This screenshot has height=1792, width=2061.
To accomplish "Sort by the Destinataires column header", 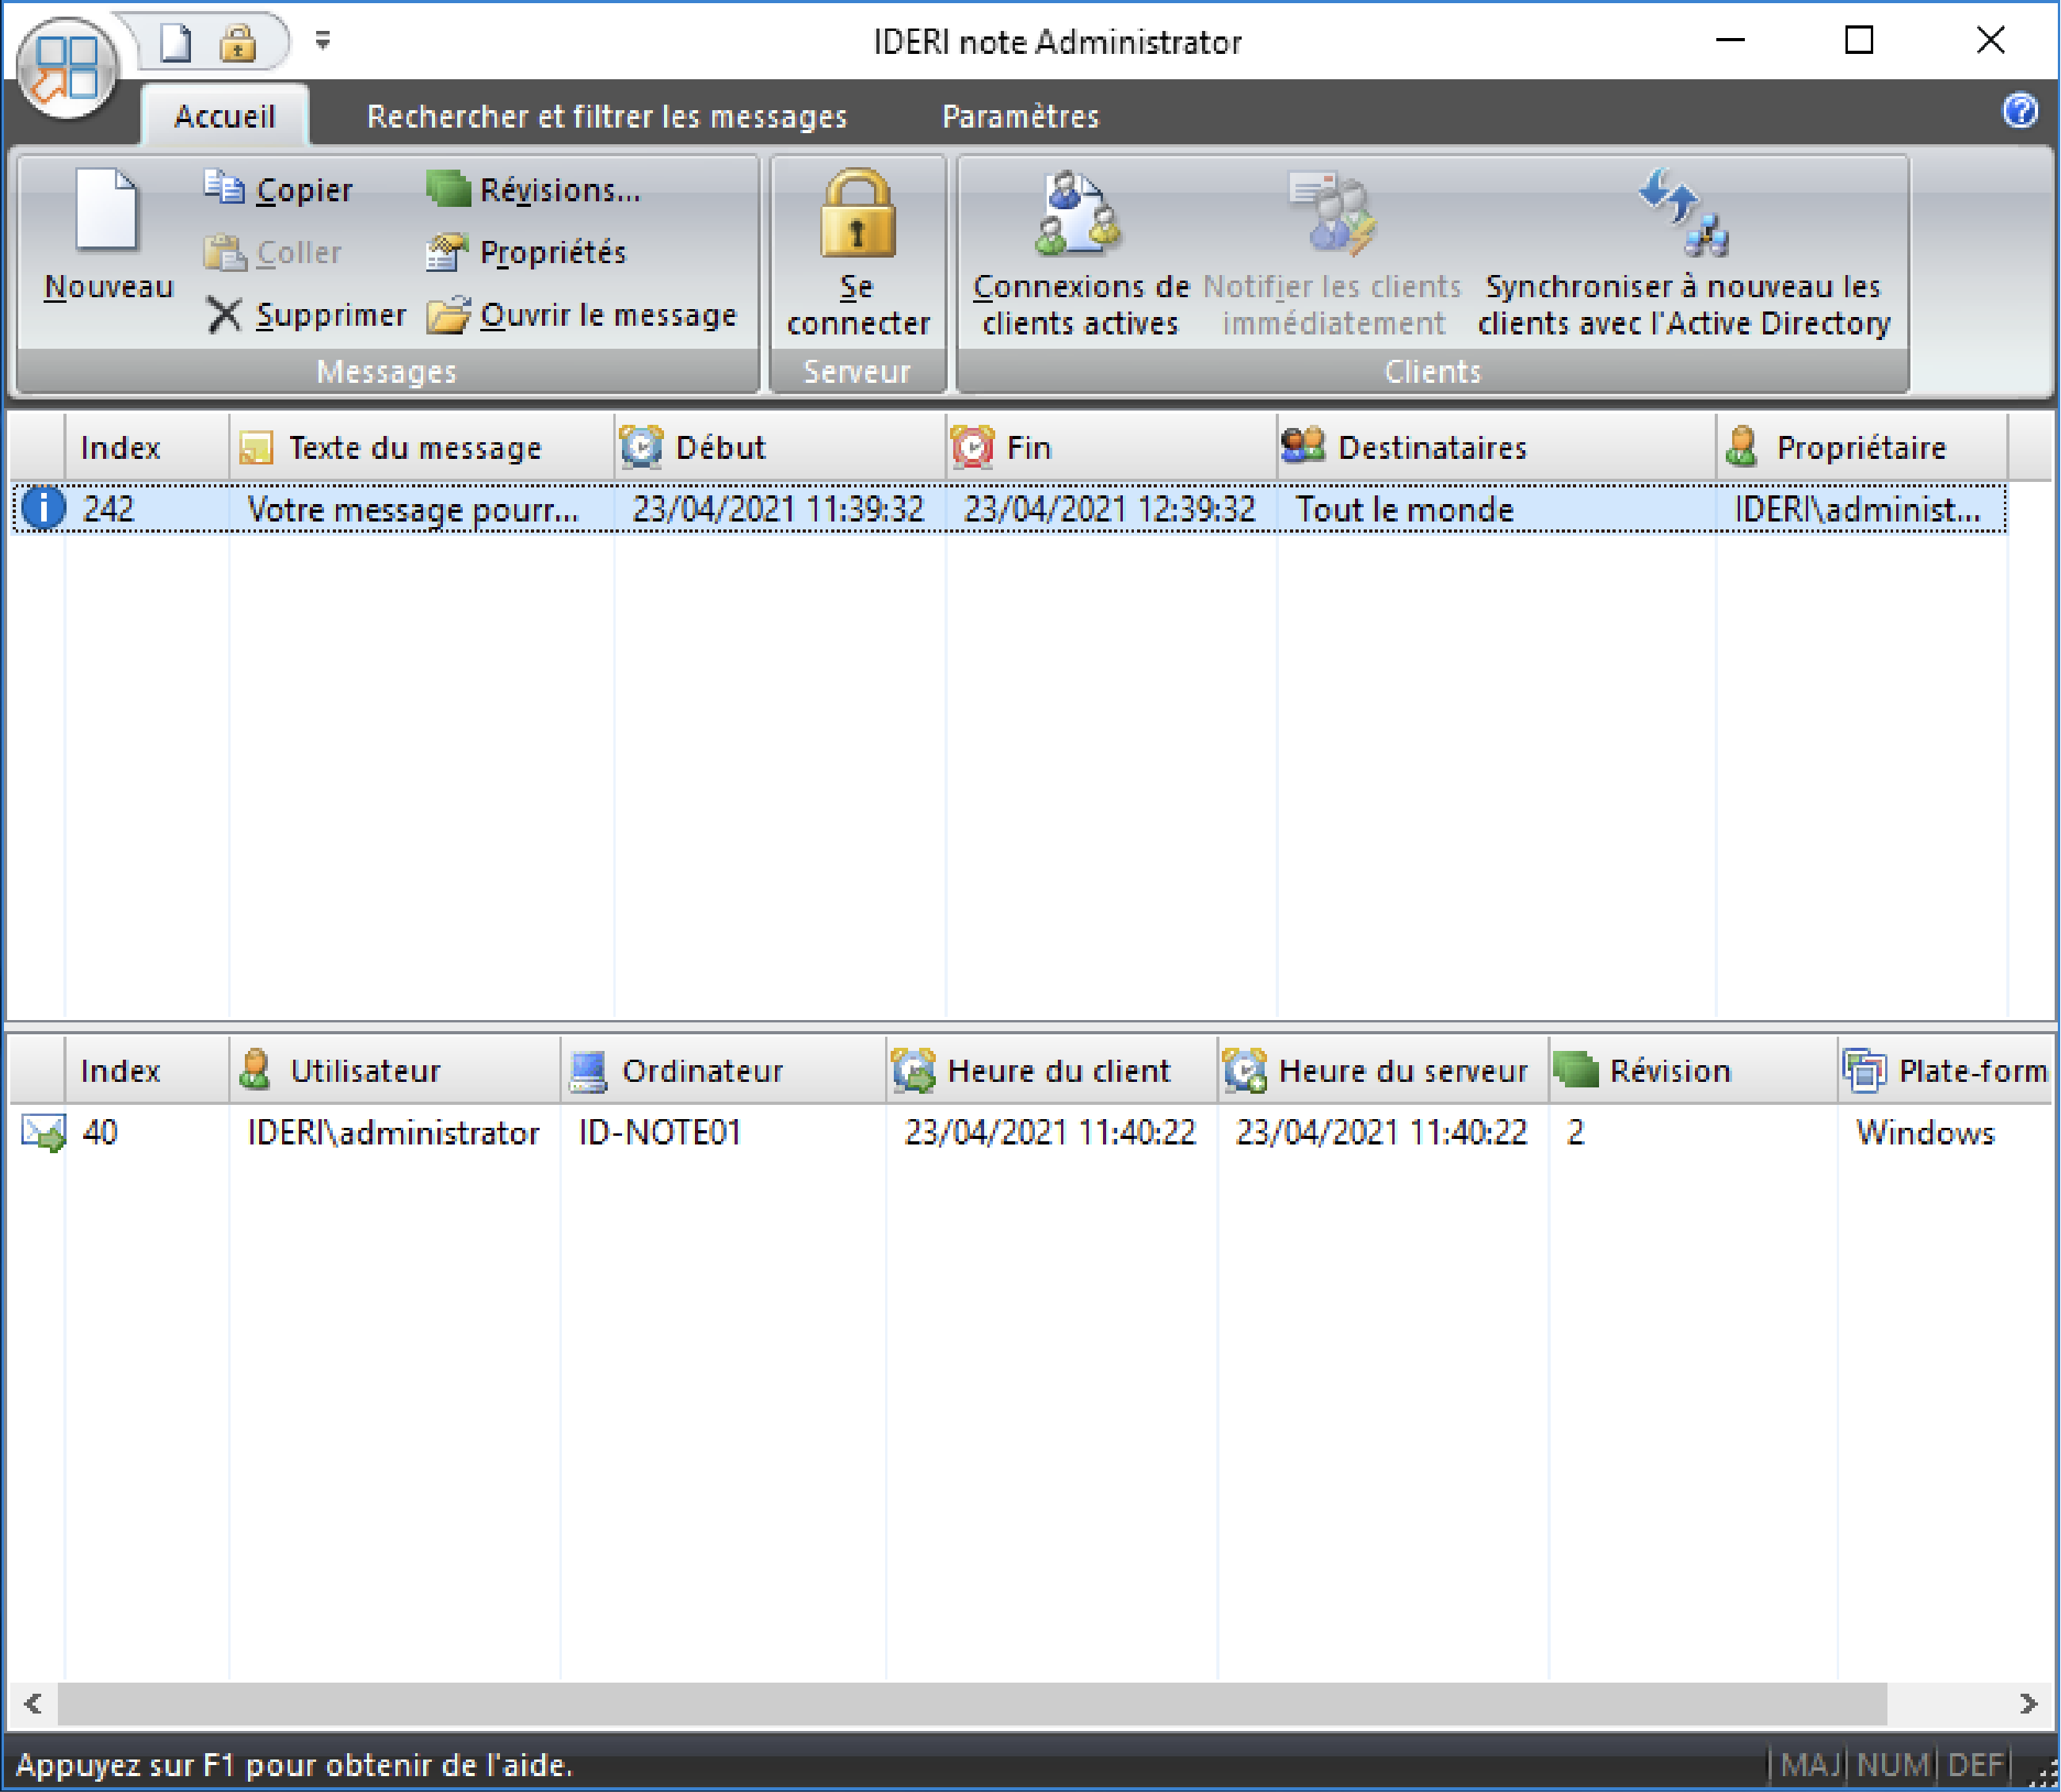I will pos(1498,447).
